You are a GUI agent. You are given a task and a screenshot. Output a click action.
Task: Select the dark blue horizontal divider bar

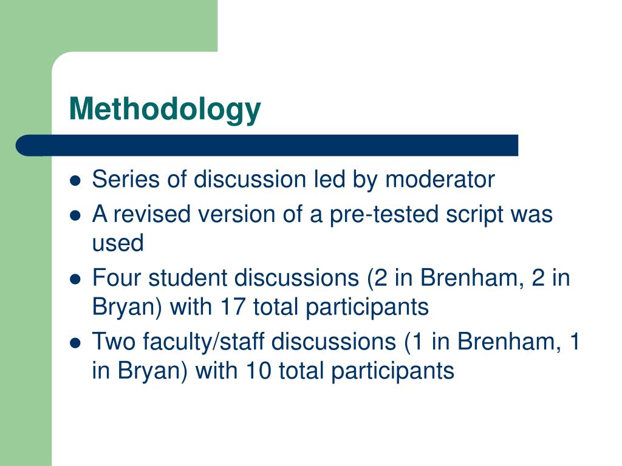point(267,146)
